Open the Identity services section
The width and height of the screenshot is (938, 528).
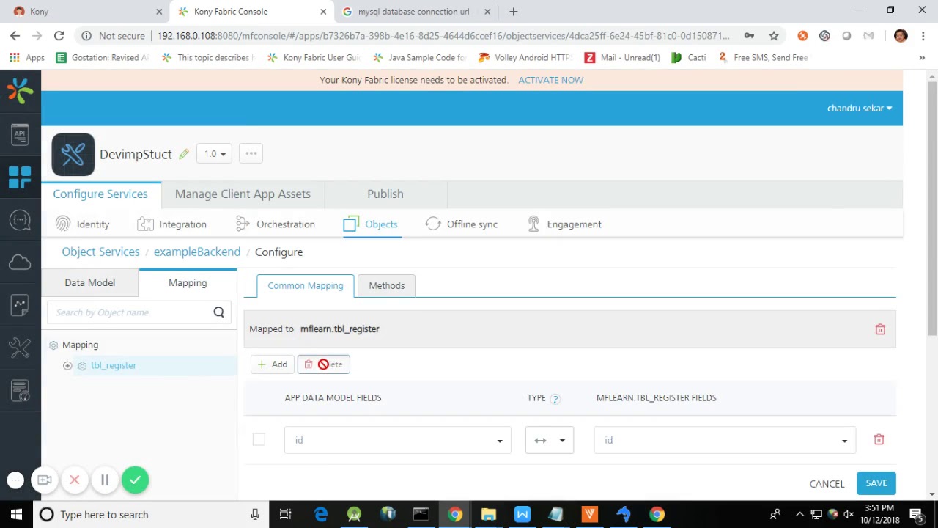coord(83,224)
